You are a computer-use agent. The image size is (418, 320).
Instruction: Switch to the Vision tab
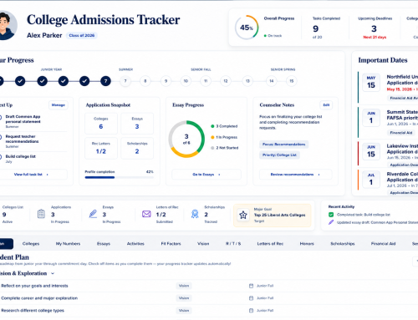203,244
